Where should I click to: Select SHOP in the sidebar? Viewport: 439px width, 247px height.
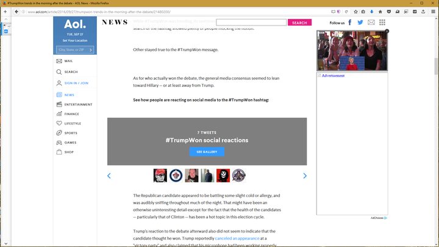click(x=69, y=152)
